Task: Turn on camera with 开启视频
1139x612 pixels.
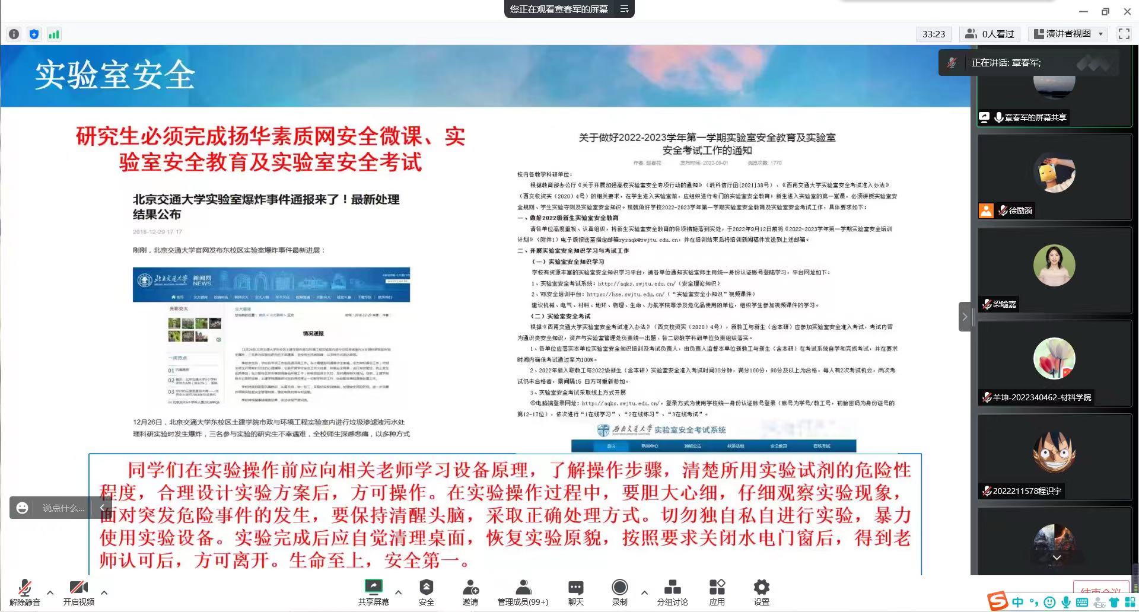Action: pos(78,588)
